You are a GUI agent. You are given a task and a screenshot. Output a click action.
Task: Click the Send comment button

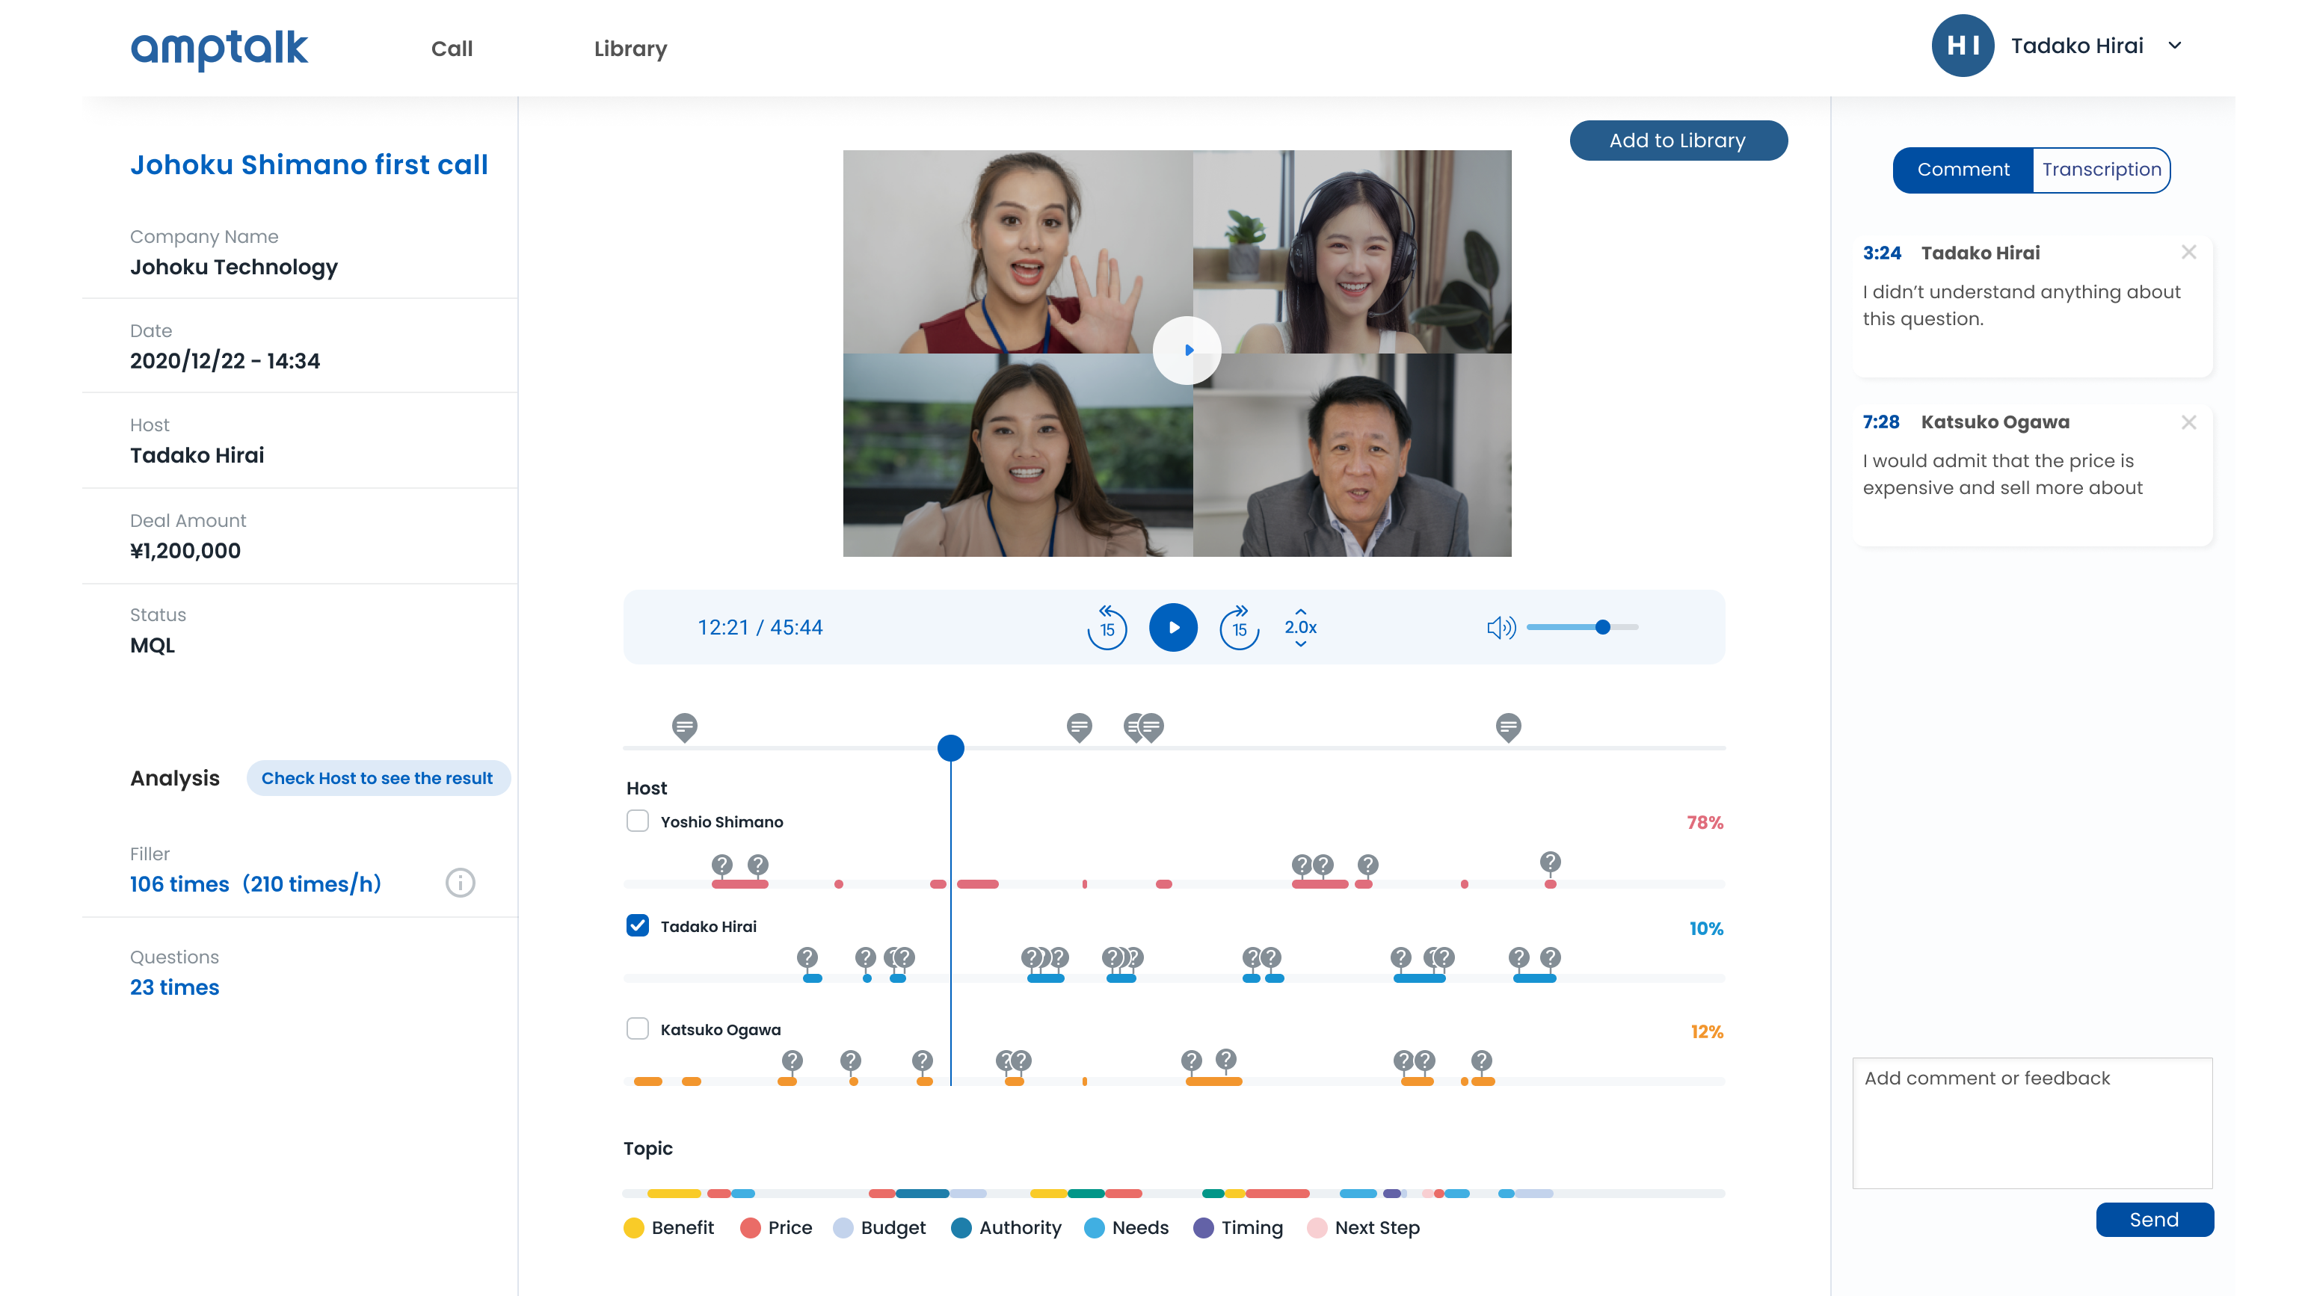2154,1219
